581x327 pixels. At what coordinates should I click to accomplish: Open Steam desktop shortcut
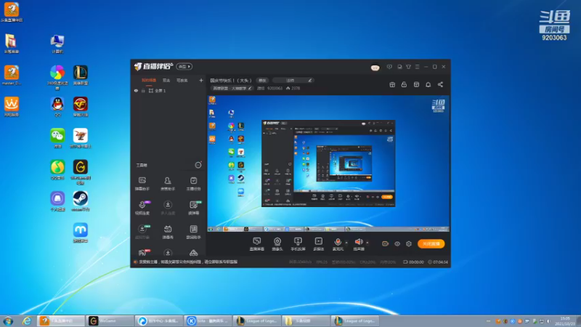[81, 201]
